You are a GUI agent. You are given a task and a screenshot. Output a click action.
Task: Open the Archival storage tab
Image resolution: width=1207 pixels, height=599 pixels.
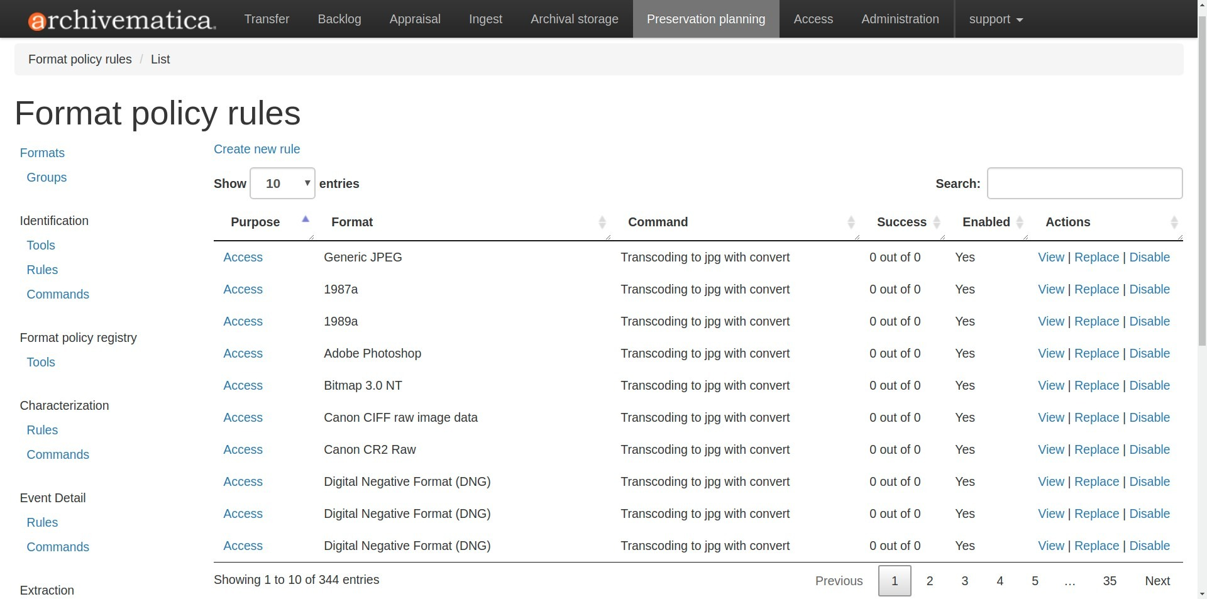(x=574, y=19)
